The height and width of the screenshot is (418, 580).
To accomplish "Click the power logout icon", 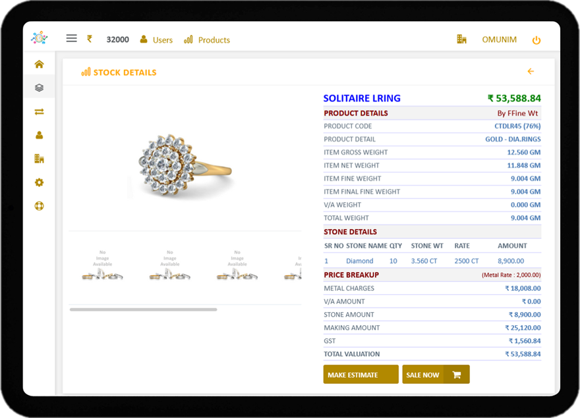I will [536, 40].
